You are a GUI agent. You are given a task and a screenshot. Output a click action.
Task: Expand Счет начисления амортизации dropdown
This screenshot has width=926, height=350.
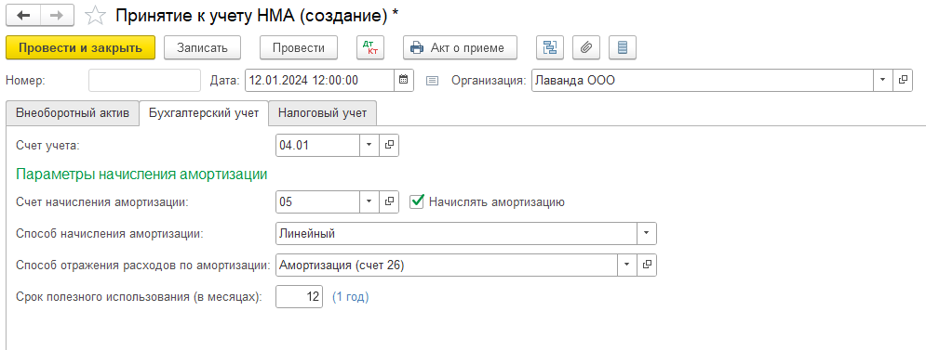[369, 201]
